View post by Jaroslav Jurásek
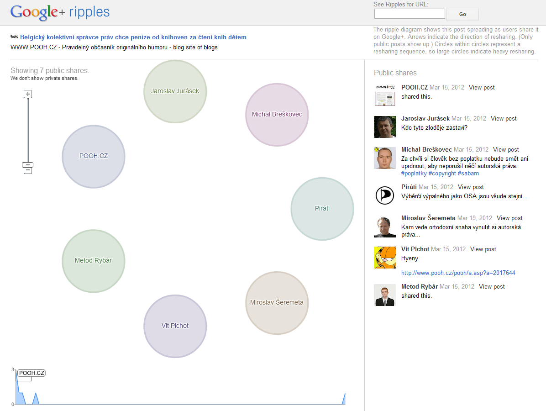The width and height of the screenshot is (546, 411). [504, 118]
